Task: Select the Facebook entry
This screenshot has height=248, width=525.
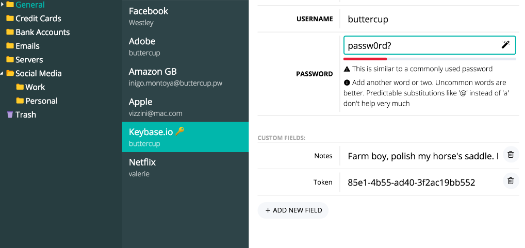Action: 185,16
